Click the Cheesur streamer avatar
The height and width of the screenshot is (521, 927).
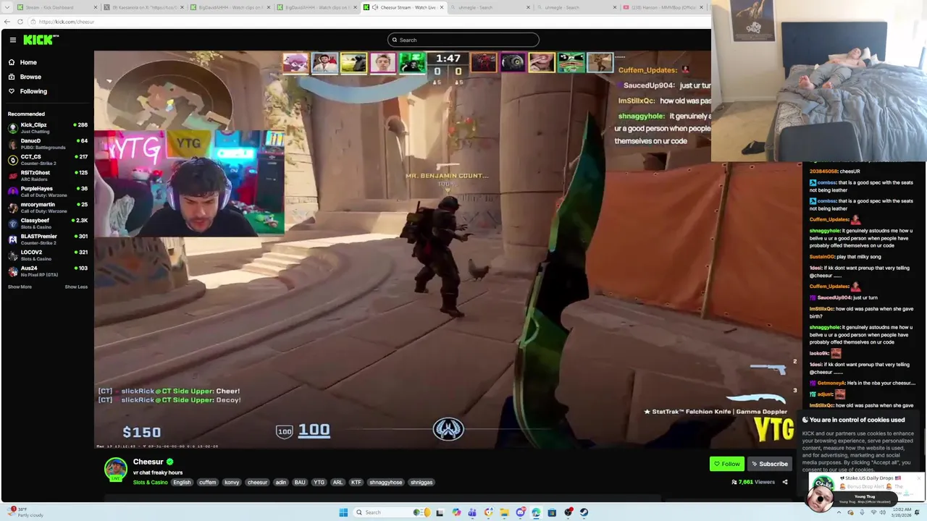pyautogui.click(x=116, y=470)
